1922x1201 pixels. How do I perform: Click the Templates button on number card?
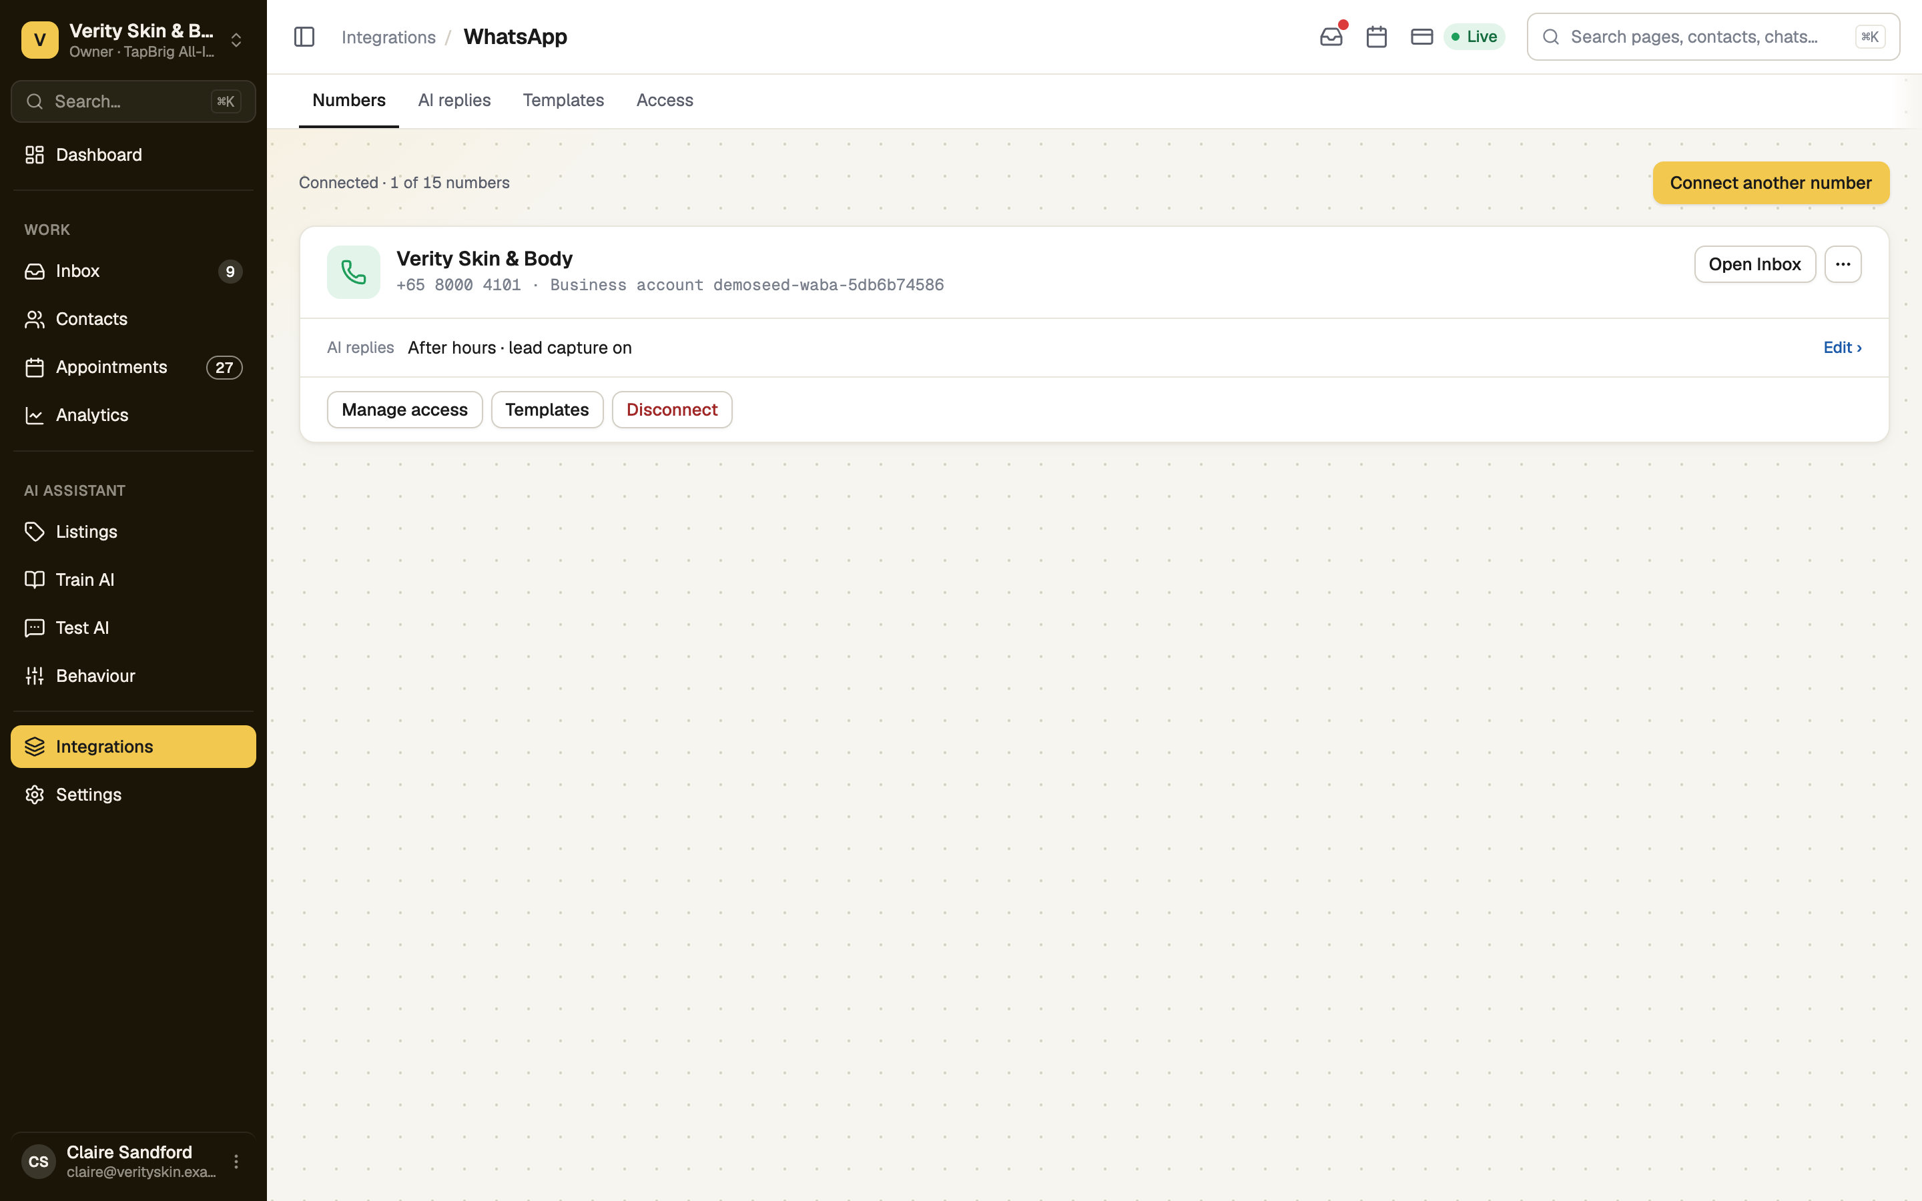[547, 410]
